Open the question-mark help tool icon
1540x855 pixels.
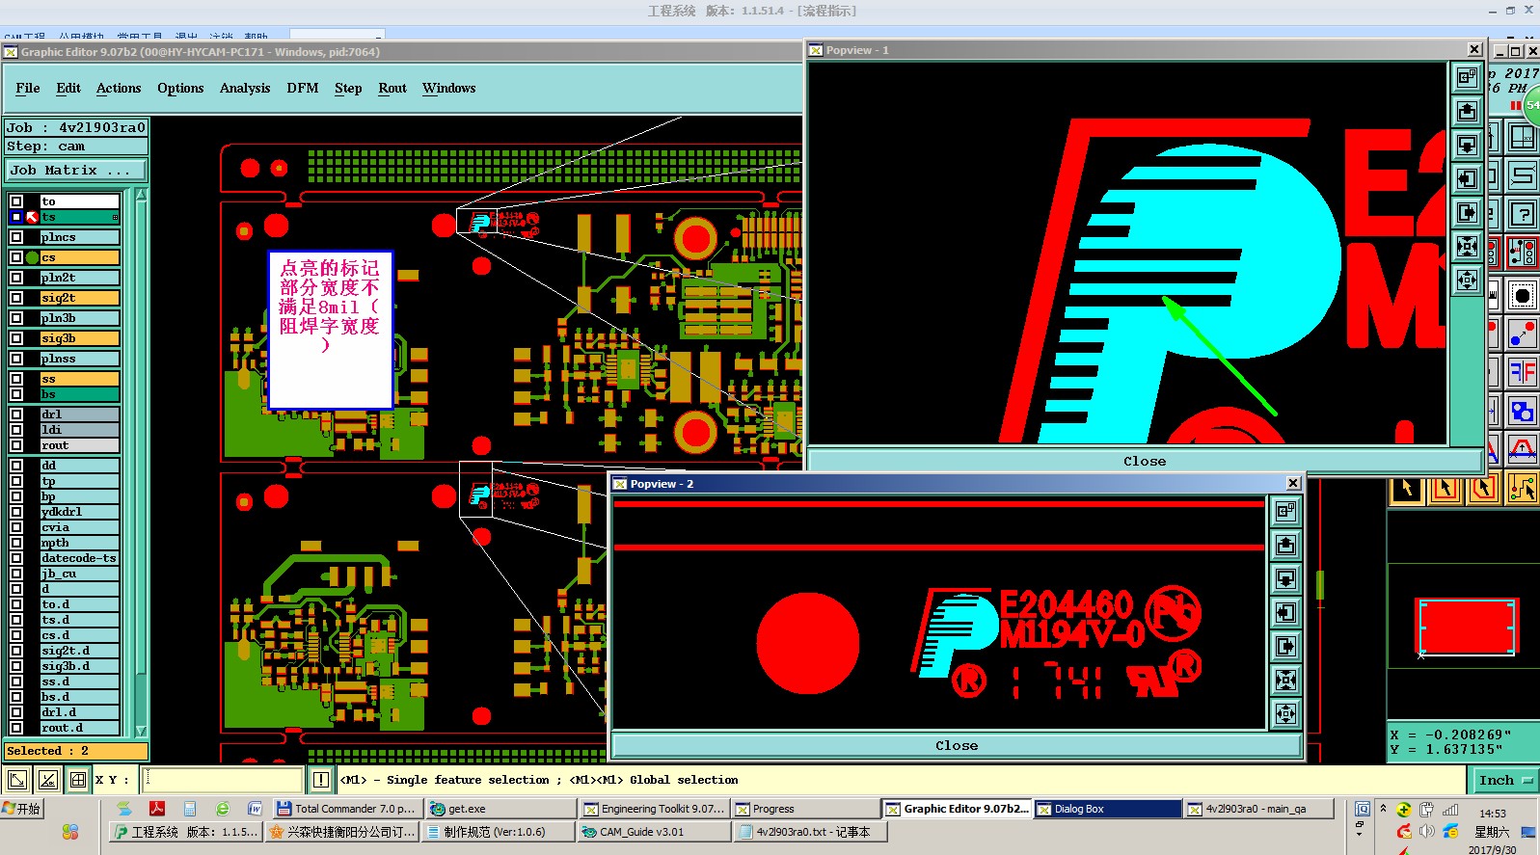1523,215
